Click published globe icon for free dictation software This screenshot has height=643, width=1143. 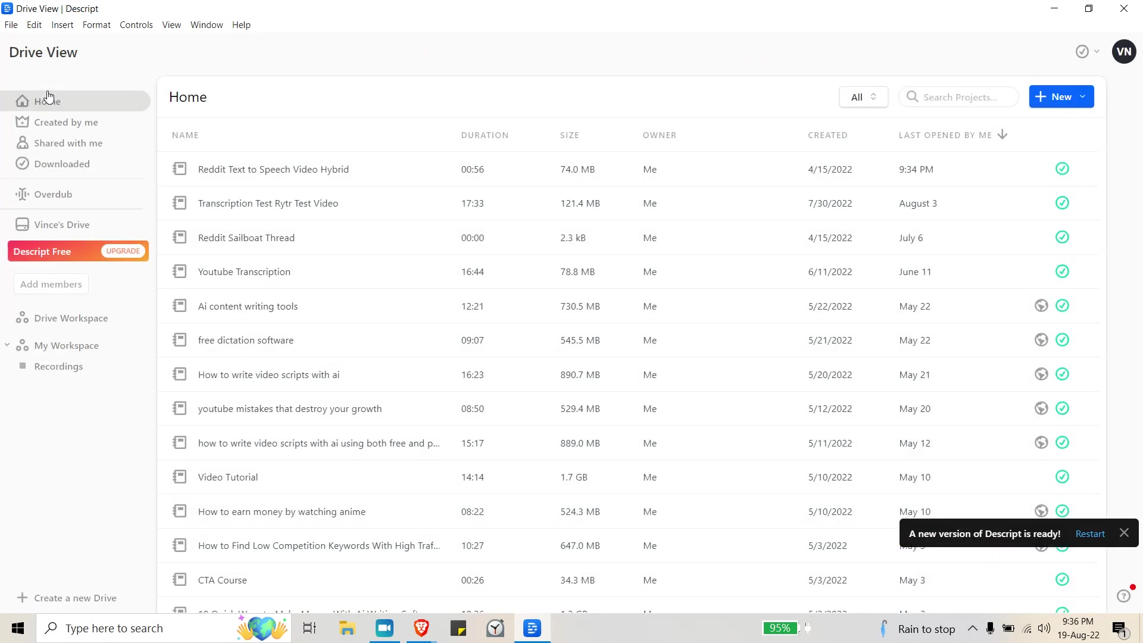[x=1041, y=340]
